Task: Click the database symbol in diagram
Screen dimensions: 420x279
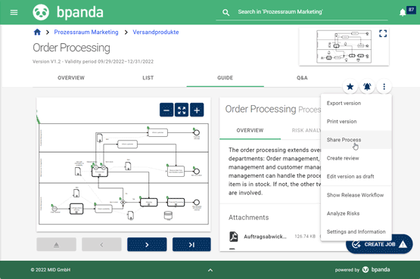Action: tap(168, 215)
